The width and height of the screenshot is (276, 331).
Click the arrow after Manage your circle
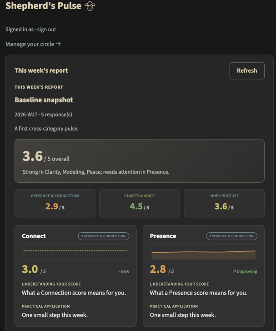click(59, 44)
